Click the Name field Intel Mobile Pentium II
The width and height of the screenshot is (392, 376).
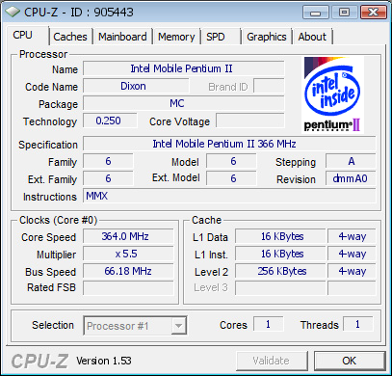184,68
